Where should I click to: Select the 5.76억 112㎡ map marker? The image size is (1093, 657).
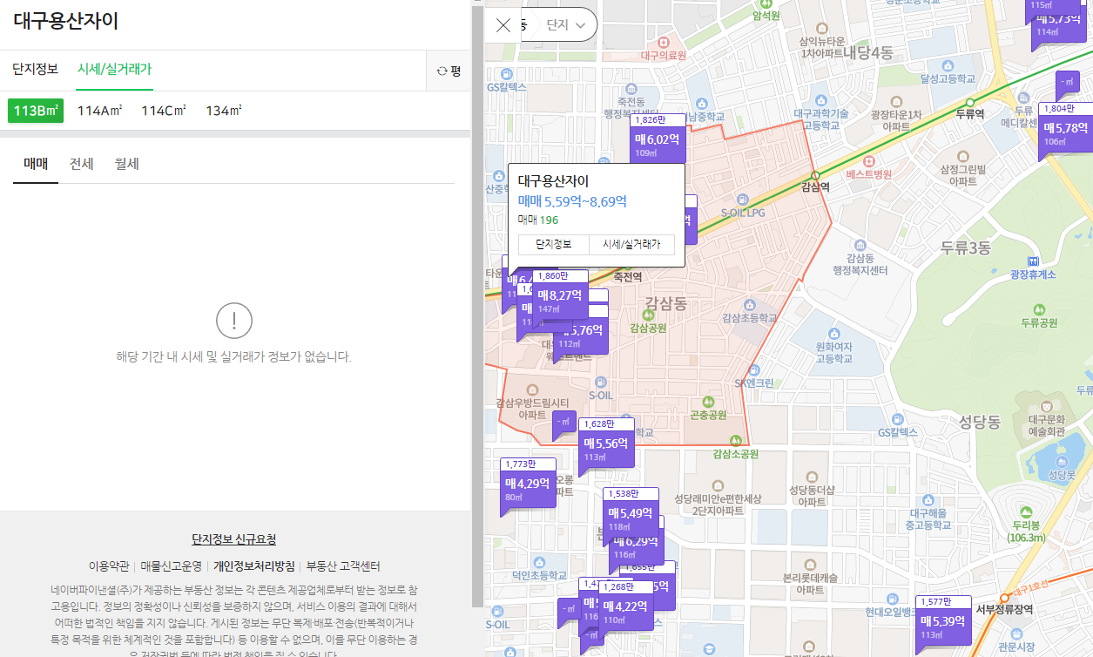581,334
